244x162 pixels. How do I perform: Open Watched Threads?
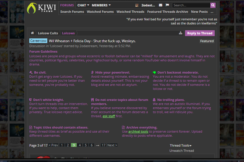pos(130,12)
